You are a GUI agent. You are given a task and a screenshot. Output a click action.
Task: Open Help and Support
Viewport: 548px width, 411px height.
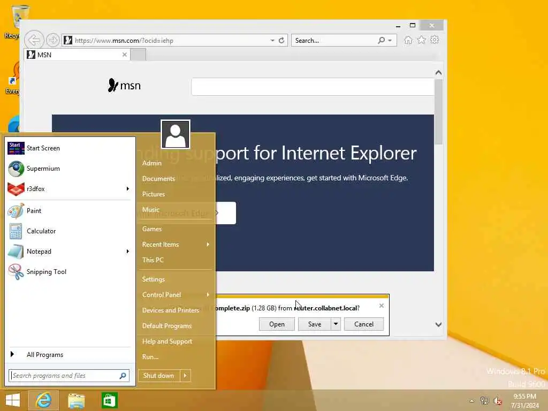pyautogui.click(x=167, y=341)
